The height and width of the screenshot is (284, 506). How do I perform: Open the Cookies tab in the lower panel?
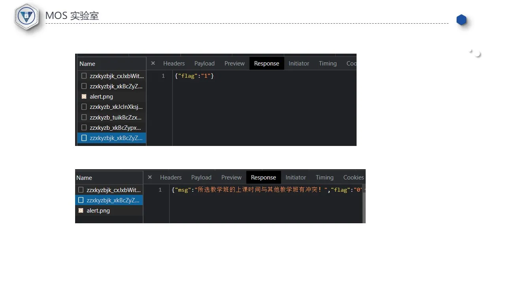pos(353,177)
